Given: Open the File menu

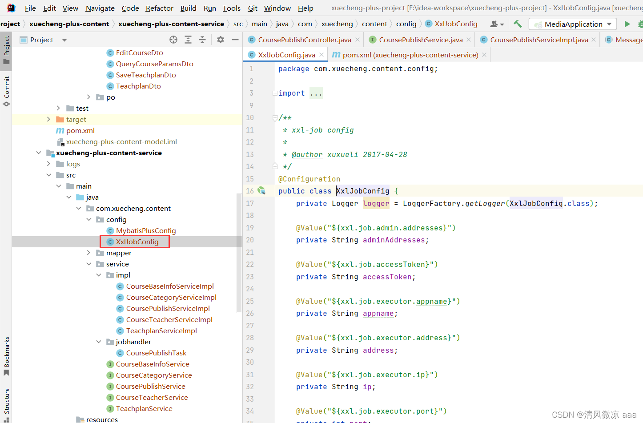Looking at the screenshot, I should (30, 8).
